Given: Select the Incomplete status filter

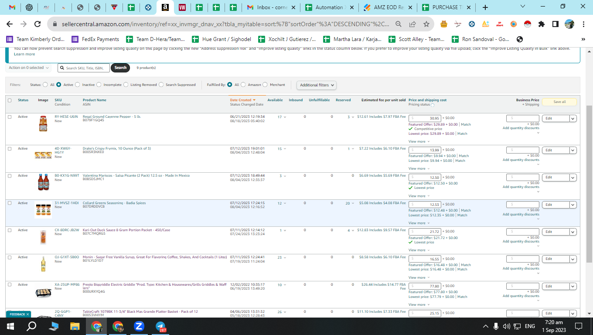Looking at the screenshot, I should (x=99, y=85).
